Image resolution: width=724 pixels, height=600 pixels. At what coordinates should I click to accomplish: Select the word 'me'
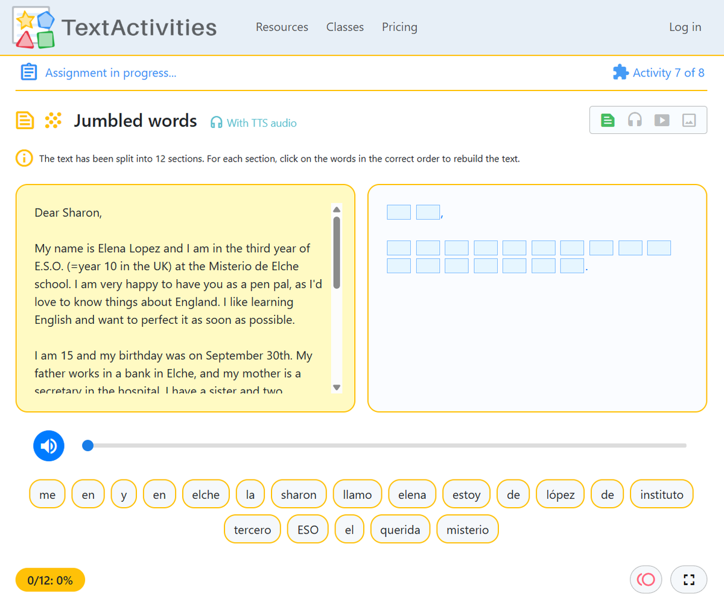point(48,495)
